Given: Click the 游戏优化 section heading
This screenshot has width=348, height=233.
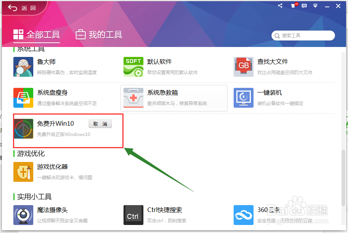Looking at the screenshot, I should (x=31, y=154).
